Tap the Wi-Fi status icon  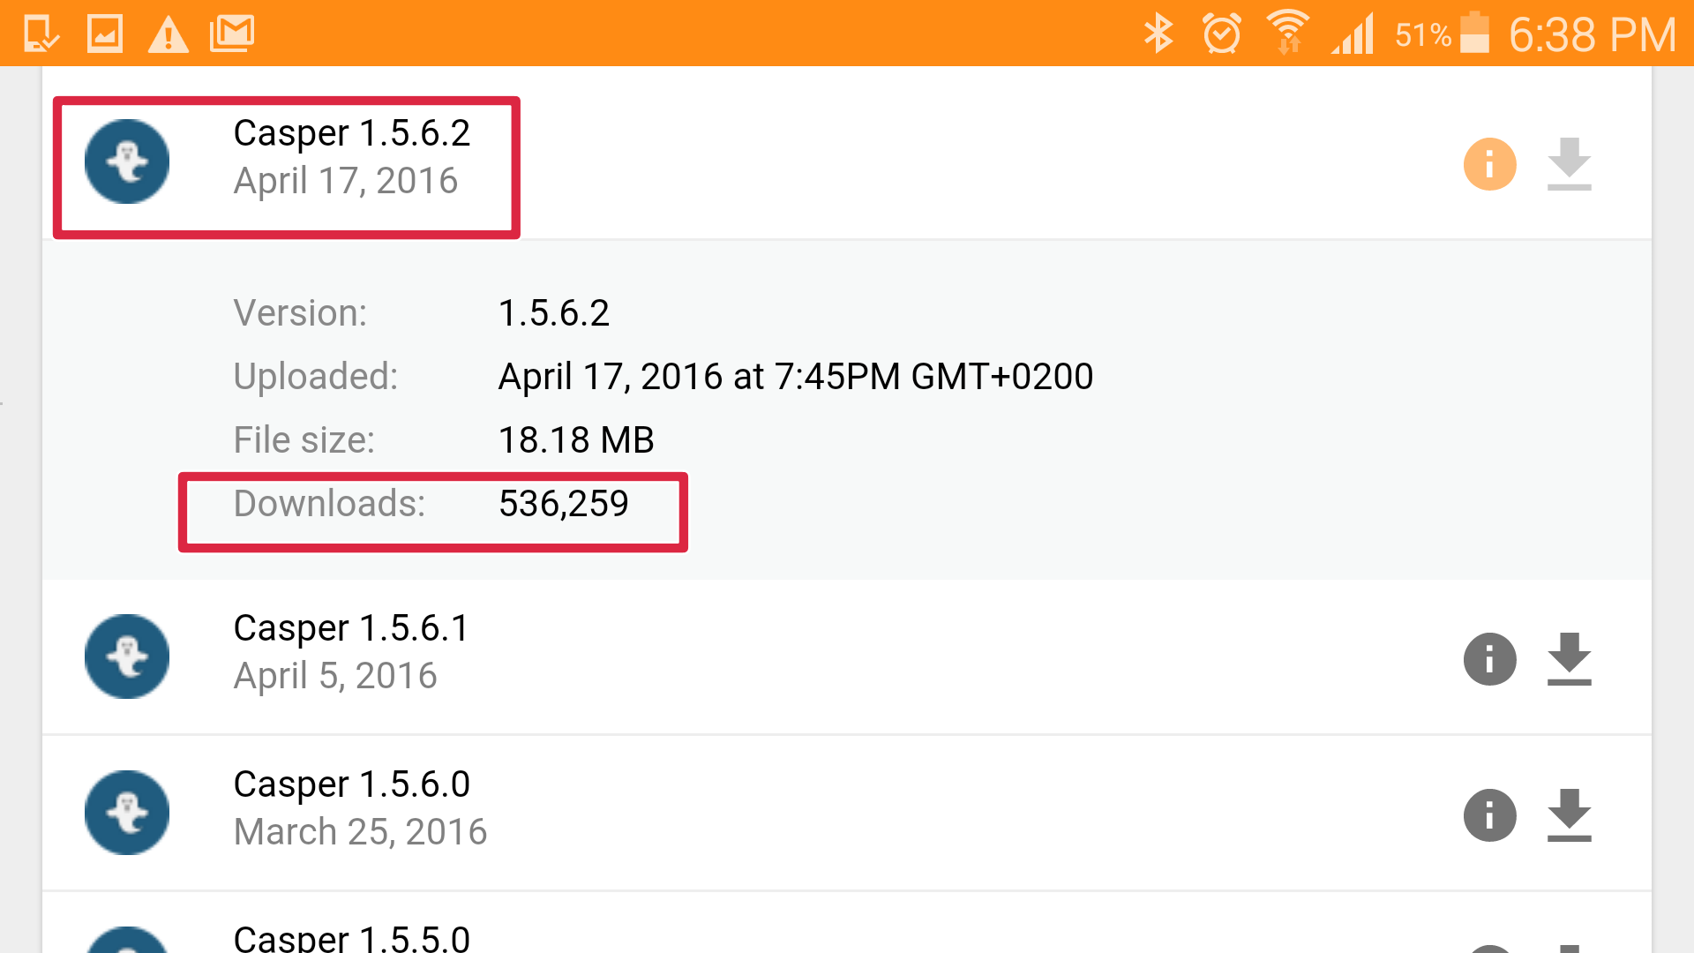1288,33
